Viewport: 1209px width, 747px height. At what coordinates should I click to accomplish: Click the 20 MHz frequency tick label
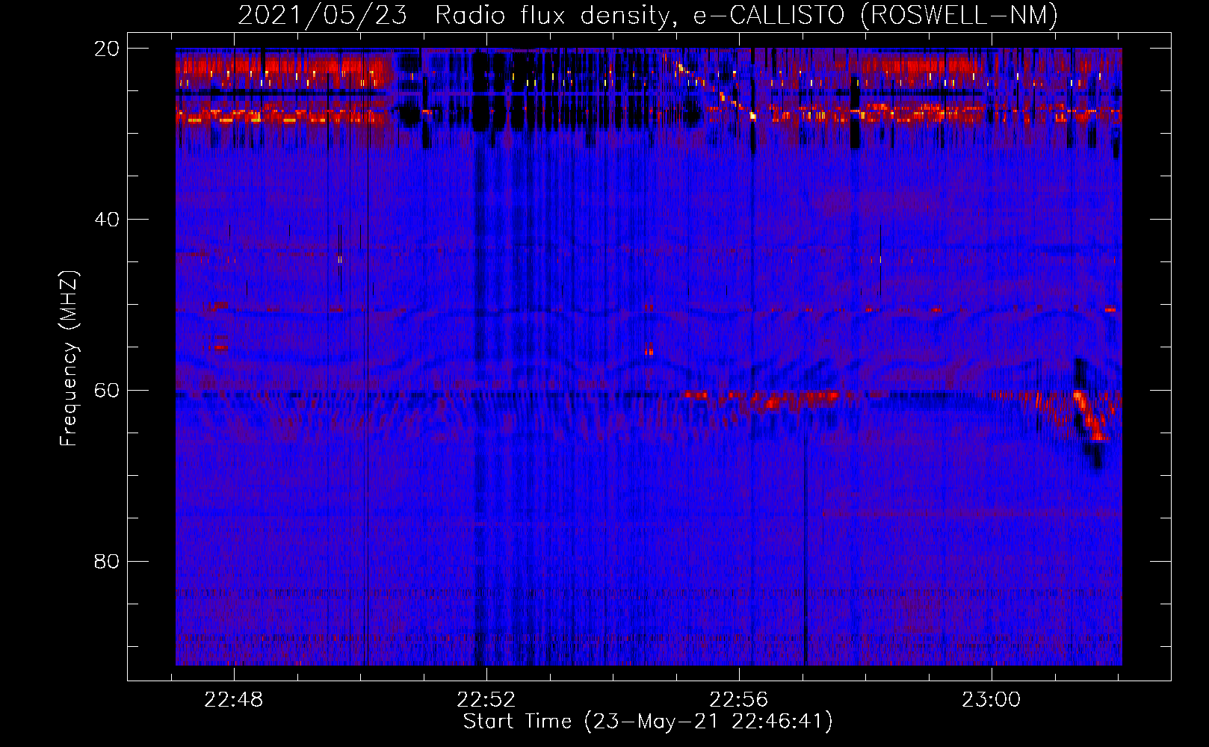107,49
